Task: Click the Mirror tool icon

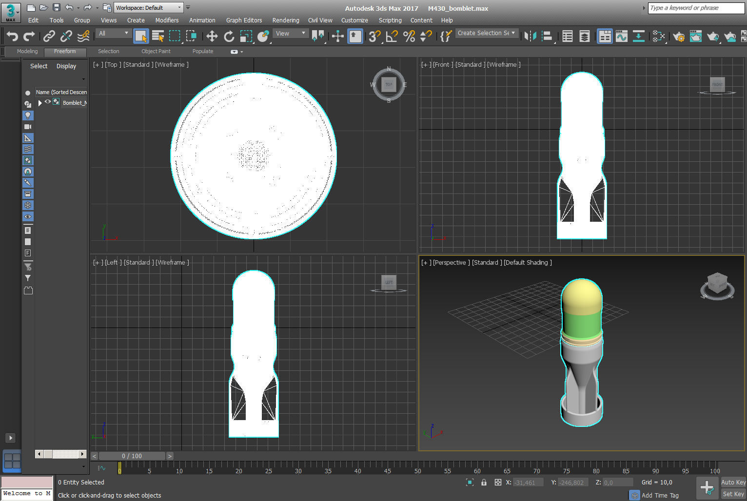Action: click(x=531, y=36)
